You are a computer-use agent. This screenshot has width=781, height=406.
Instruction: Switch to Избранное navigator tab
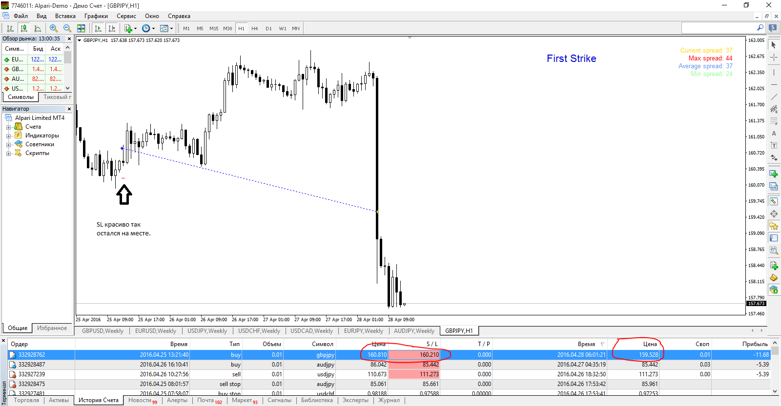tap(52, 328)
